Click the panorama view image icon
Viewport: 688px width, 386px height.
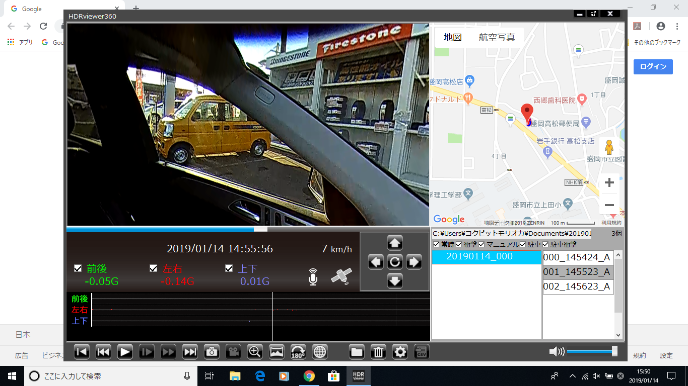pyautogui.click(x=277, y=352)
